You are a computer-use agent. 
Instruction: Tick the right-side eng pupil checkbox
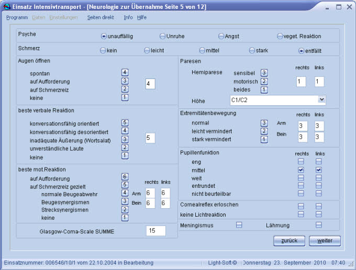click(301, 162)
